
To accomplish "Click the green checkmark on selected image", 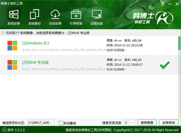I will click(x=165, y=65).
